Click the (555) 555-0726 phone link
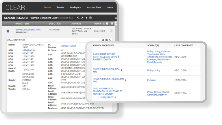Image resolution: width=222 pixels, height=125 pixels. click(108, 98)
